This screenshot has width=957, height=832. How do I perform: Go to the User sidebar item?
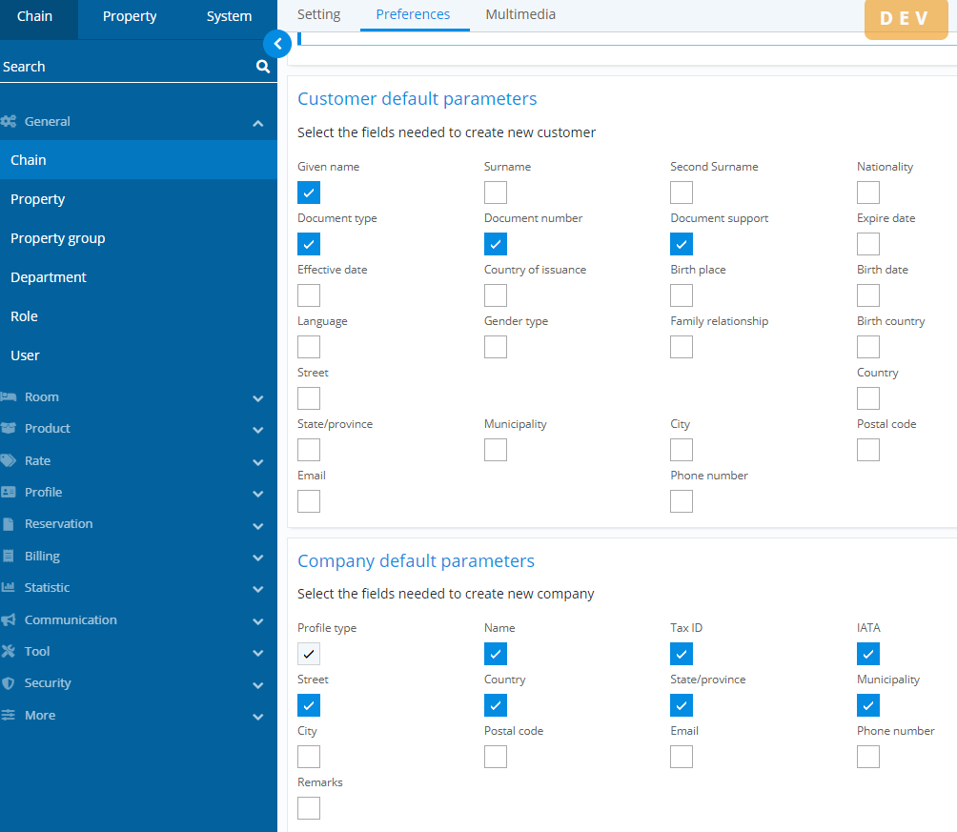point(26,355)
